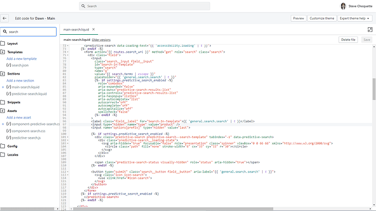Open main-search.liquid in sidebar
Image resolution: width=376 pixels, height=211 pixels.
(x=23, y=87)
